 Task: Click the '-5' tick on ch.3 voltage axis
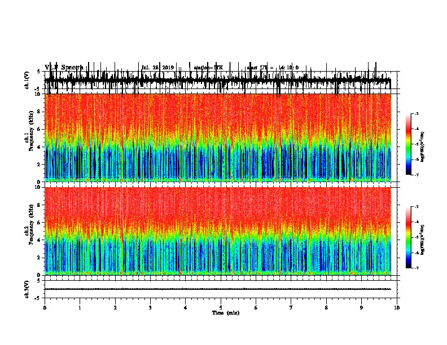tap(38, 298)
